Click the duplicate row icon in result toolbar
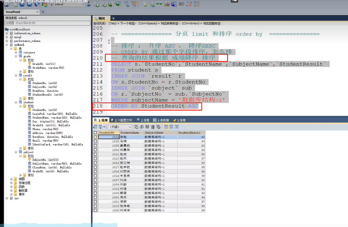 pyautogui.click(x=142, y=126)
